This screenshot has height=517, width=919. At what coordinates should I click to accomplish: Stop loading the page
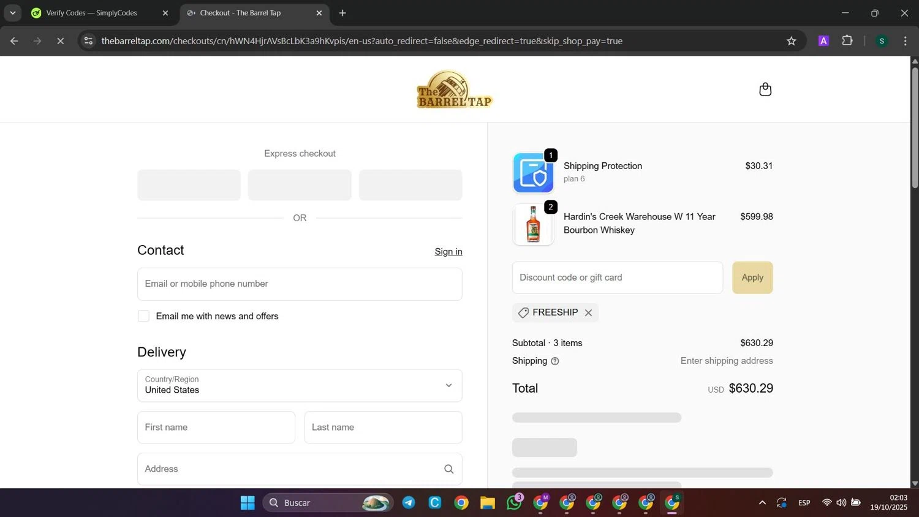(x=60, y=41)
